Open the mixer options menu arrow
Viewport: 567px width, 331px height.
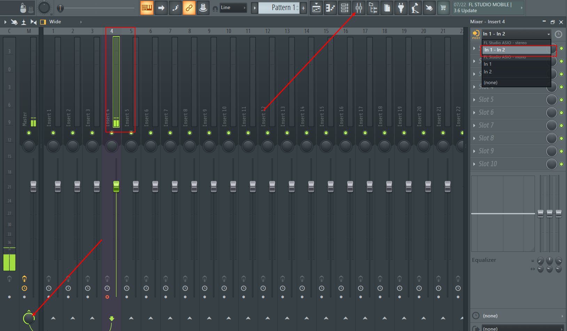click(x=5, y=22)
